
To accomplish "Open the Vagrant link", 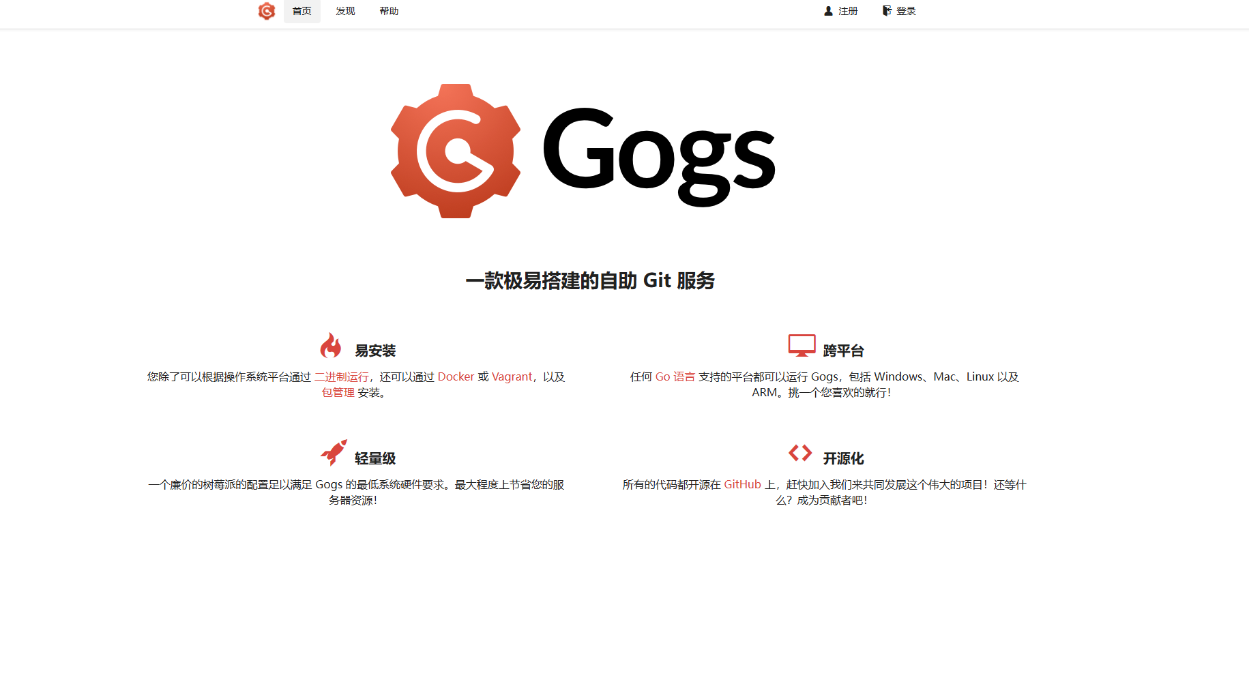I will (512, 376).
